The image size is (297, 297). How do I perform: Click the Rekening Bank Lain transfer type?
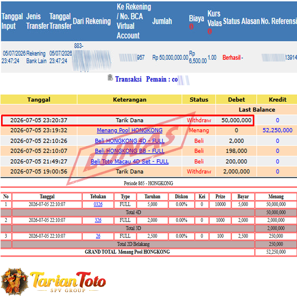[36, 57]
